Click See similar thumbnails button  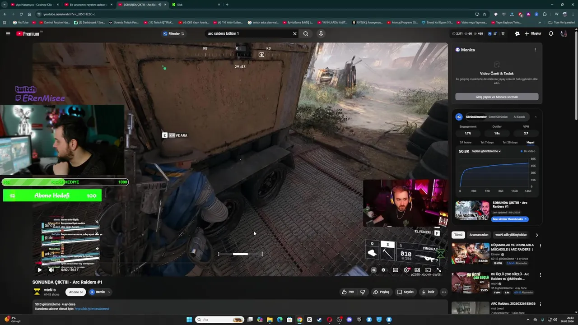510,219
